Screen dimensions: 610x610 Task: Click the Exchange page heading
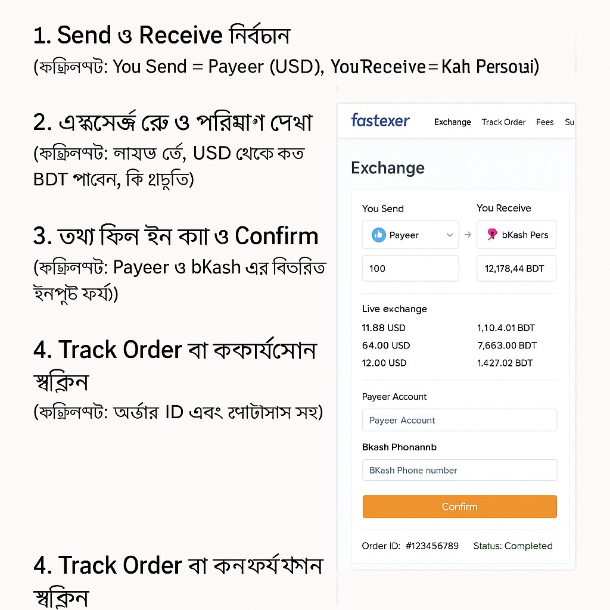[x=387, y=168]
